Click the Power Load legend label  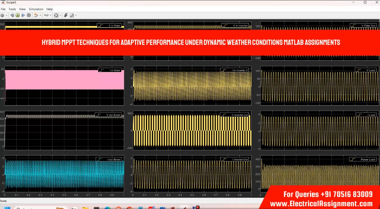(368, 159)
